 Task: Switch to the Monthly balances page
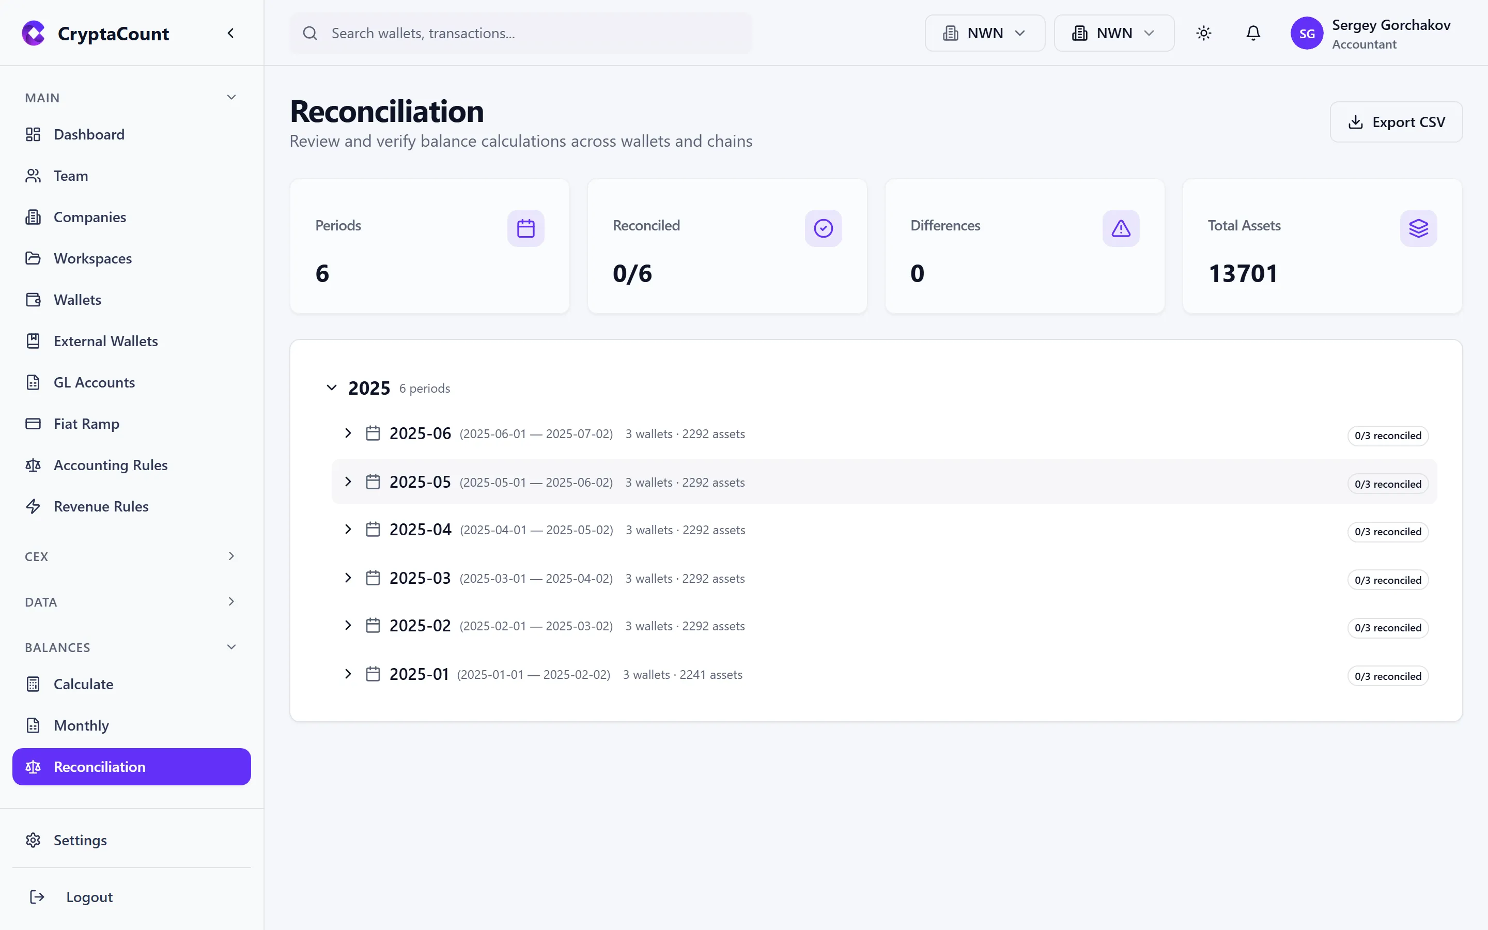81,725
